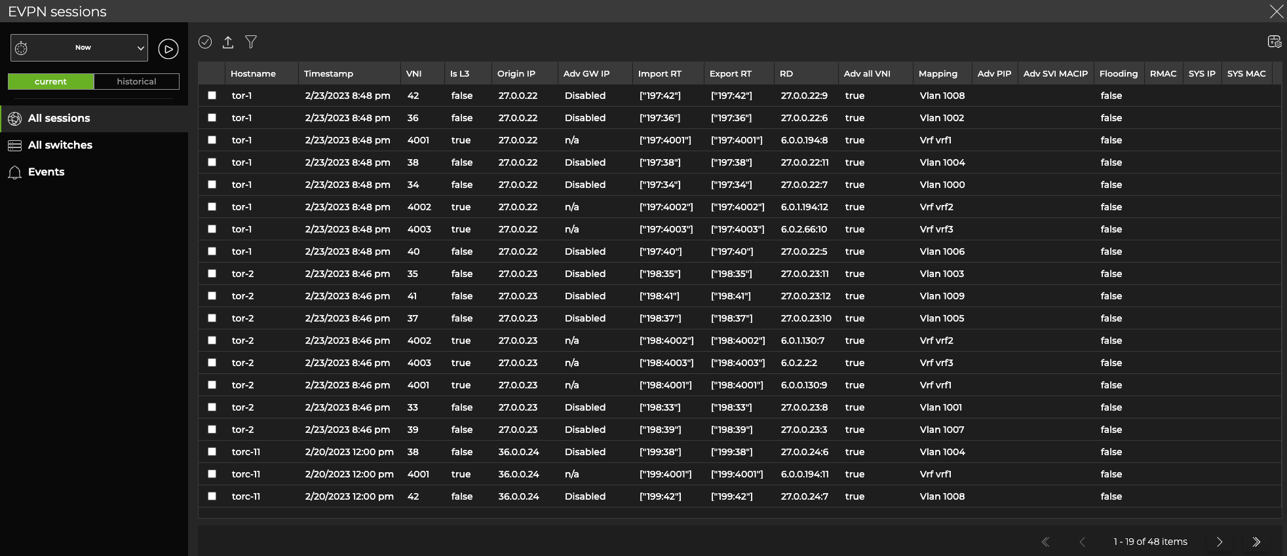
Task: Go to next page arrow
Action: click(x=1219, y=542)
